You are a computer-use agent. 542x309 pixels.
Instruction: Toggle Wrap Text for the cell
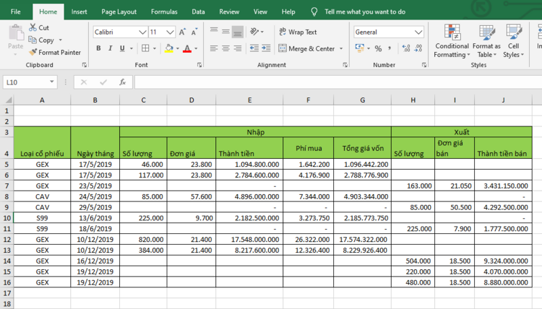[x=297, y=32]
